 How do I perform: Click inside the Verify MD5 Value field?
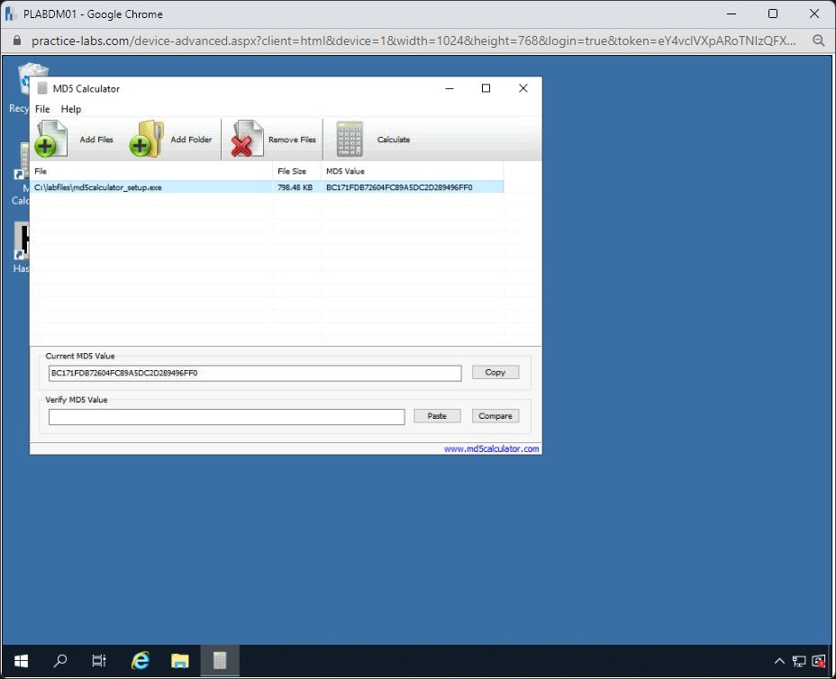226,416
